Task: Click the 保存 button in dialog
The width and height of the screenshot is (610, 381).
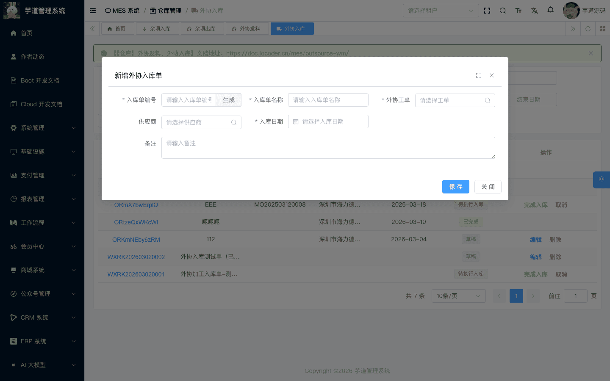Action: pos(455,187)
